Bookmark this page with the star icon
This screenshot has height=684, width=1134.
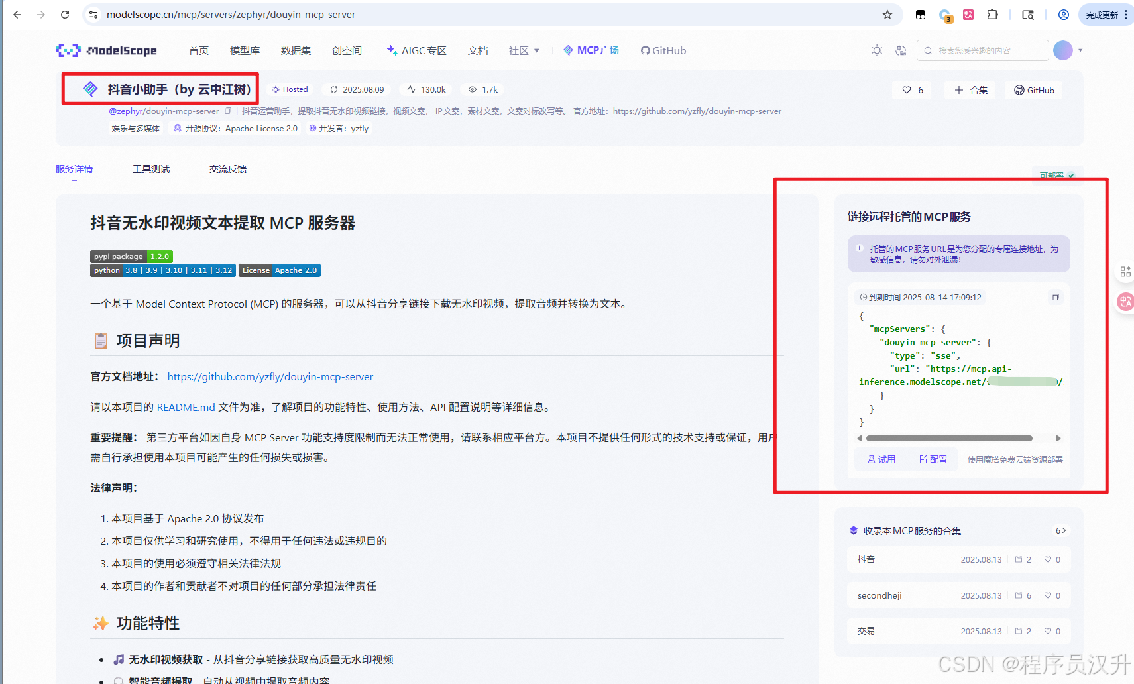click(x=887, y=15)
